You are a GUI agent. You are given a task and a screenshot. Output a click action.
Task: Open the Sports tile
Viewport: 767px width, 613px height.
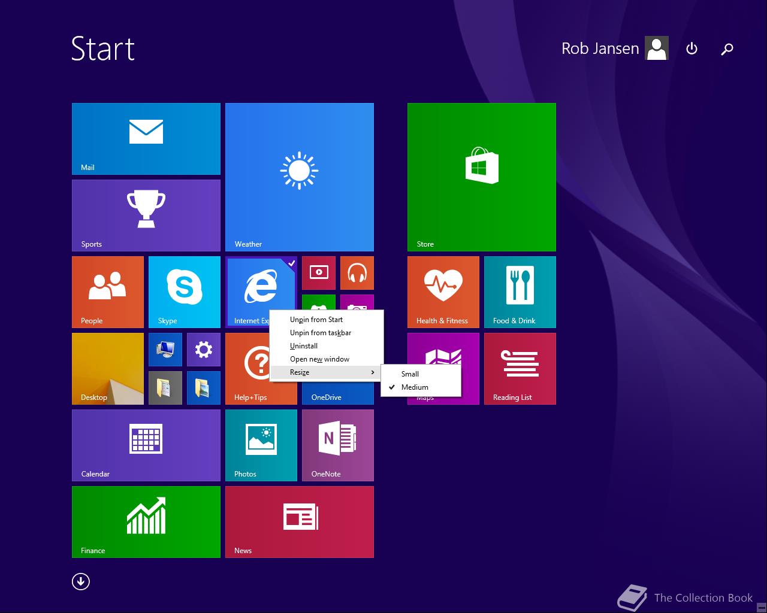click(146, 216)
